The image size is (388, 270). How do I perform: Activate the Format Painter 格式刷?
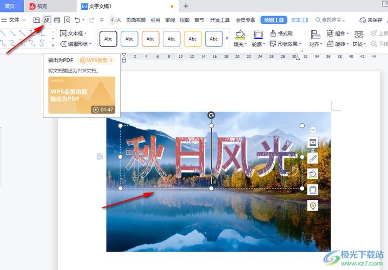point(281,33)
